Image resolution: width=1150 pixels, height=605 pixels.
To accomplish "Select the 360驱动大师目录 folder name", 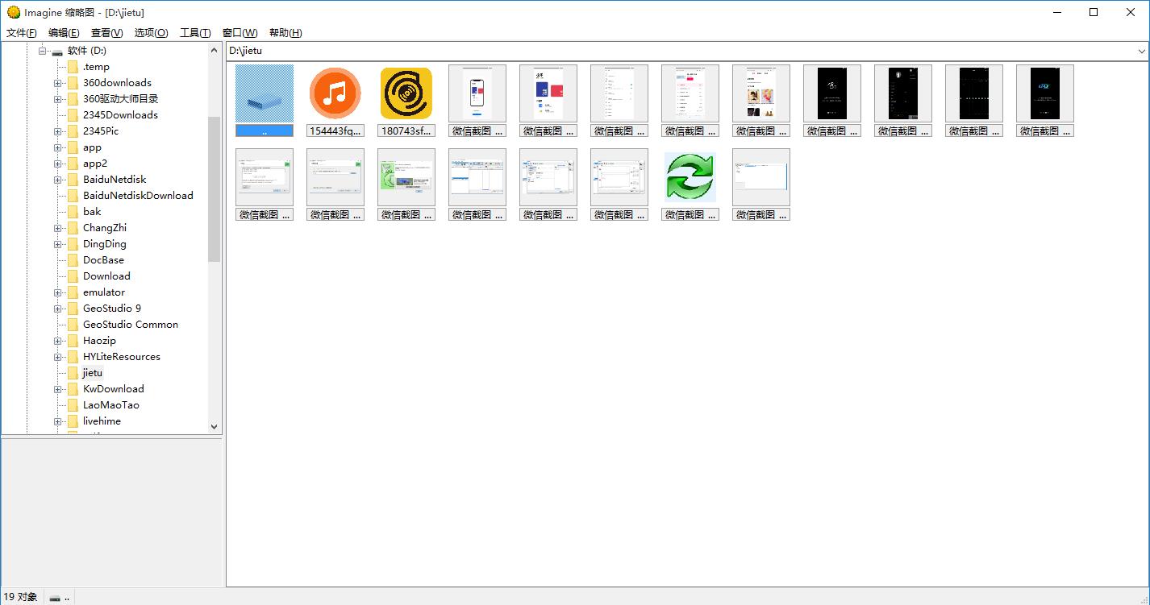I will click(x=121, y=99).
